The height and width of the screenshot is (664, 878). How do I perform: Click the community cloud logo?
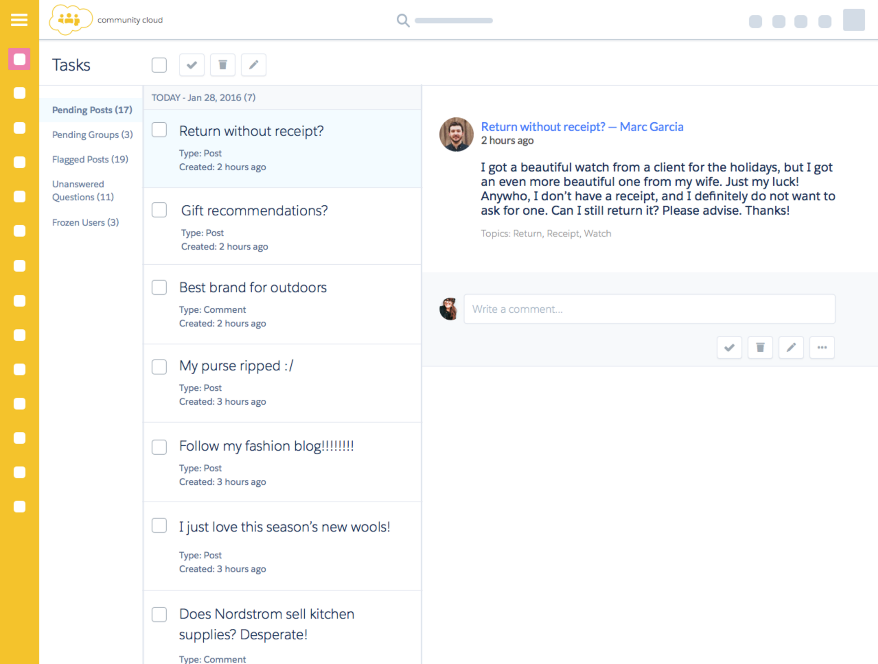70,20
